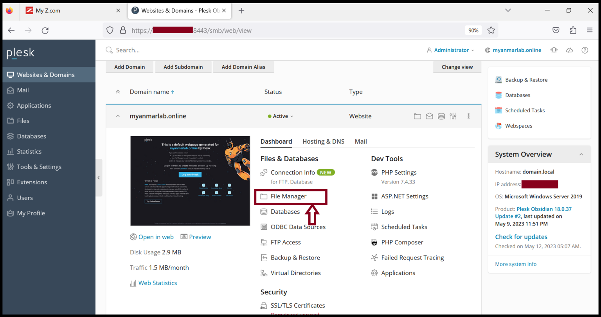Collapse all domains with double chevron

(x=118, y=92)
